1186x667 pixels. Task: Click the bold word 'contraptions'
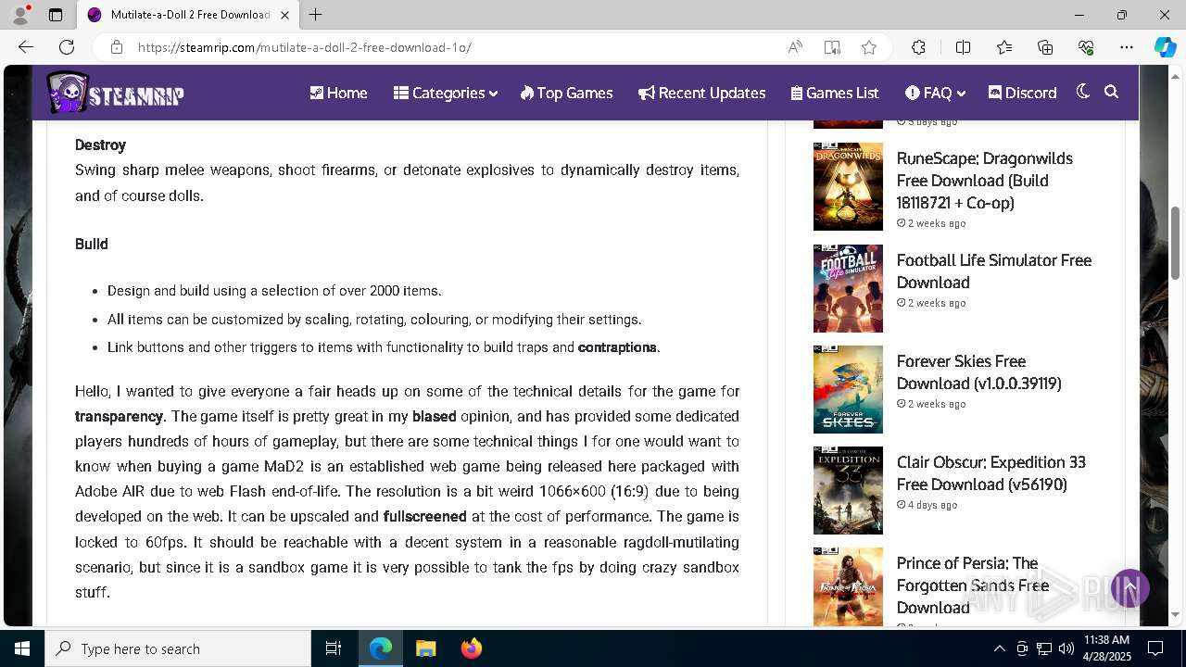coord(617,347)
